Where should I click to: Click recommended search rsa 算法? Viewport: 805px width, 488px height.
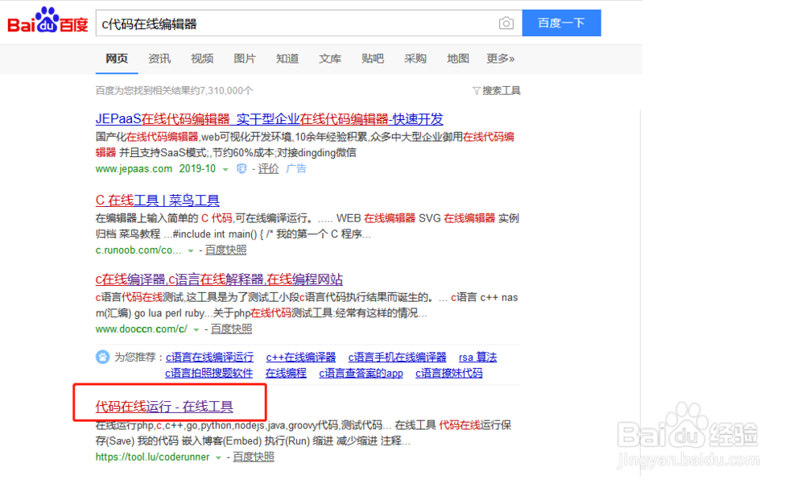(478, 357)
